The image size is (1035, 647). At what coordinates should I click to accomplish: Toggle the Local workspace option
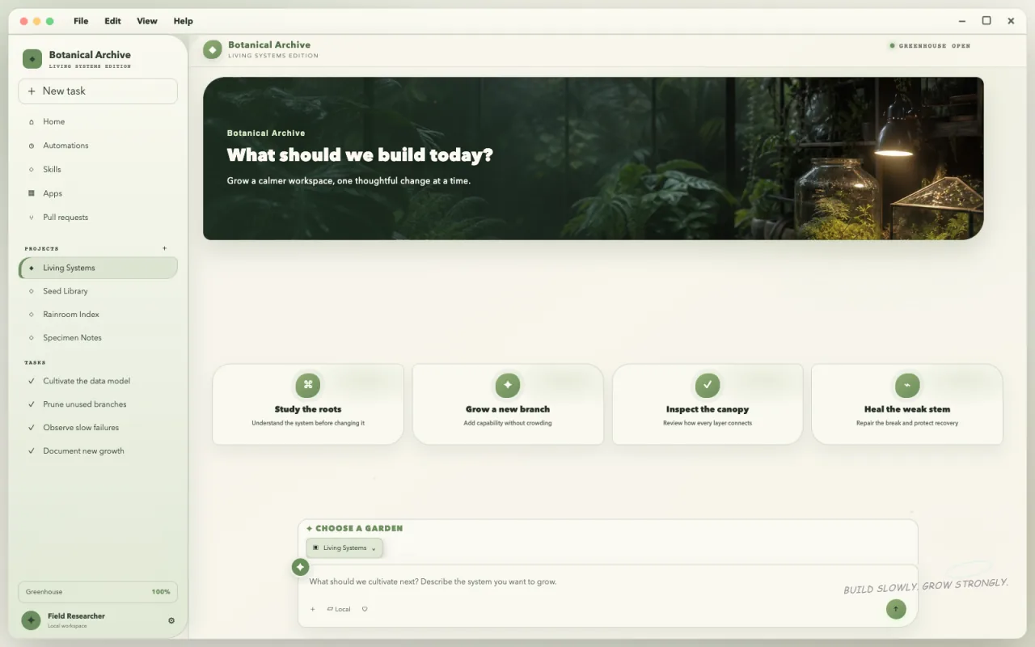pos(339,609)
